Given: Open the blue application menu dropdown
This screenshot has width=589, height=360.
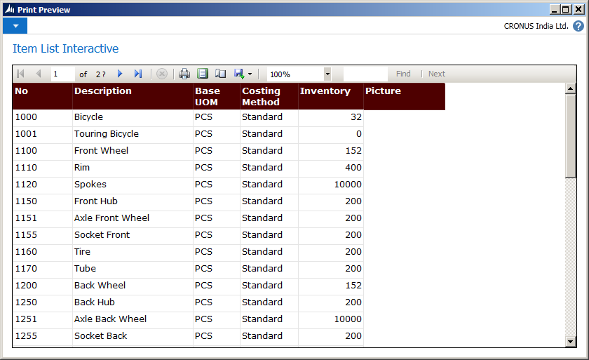Looking at the screenshot, I should (15, 26).
